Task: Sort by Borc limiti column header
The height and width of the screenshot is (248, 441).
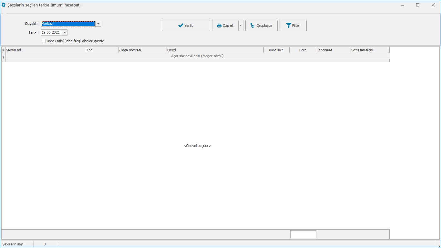Action: pos(276,50)
